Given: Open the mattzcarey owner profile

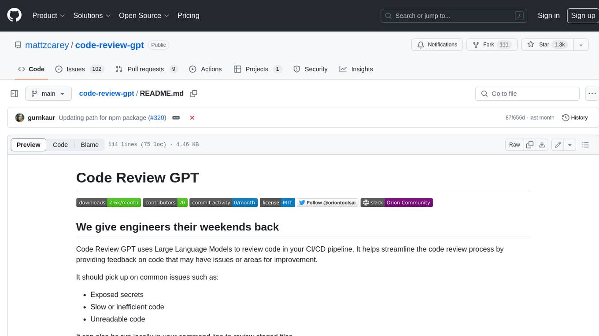Looking at the screenshot, I should coord(47,45).
